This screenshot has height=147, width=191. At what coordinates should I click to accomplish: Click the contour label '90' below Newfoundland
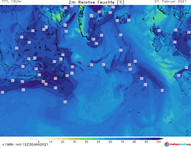[x=65, y=102]
